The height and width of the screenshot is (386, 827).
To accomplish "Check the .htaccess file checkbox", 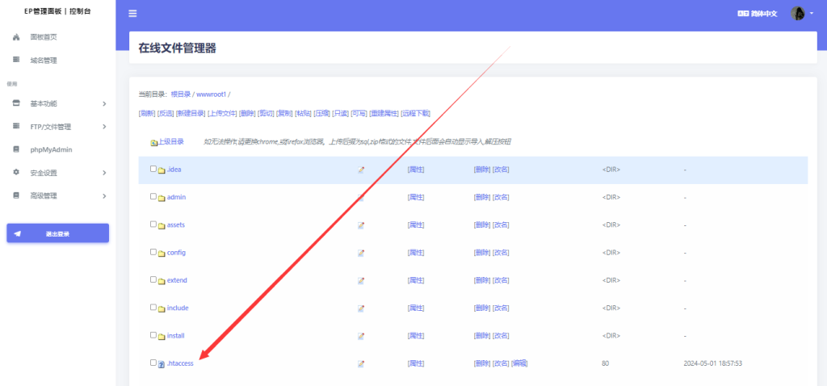I will tap(153, 363).
